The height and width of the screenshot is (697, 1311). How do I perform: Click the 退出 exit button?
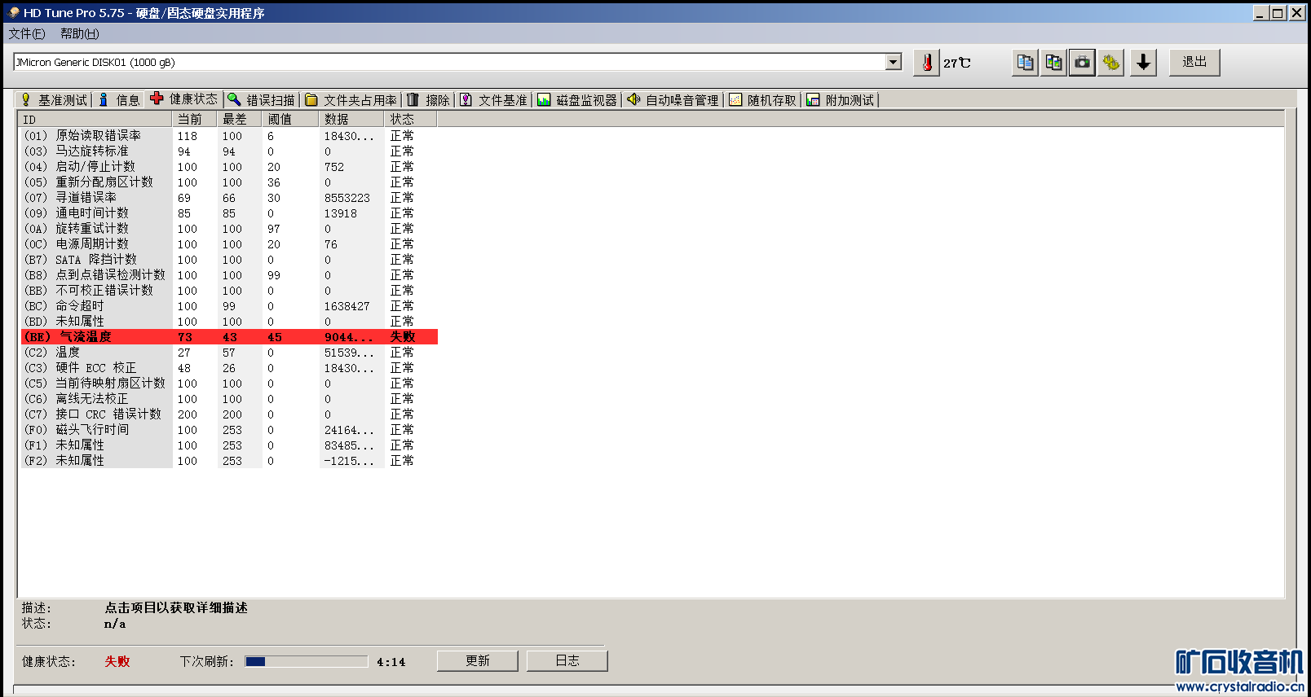click(x=1194, y=63)
